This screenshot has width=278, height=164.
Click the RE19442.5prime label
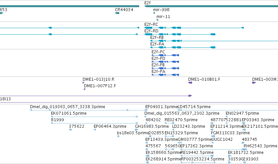click(x=197, y=153)
